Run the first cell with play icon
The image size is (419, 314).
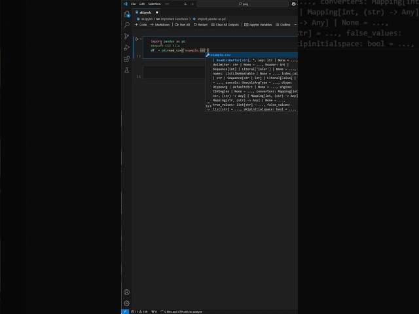pos(137,39)
